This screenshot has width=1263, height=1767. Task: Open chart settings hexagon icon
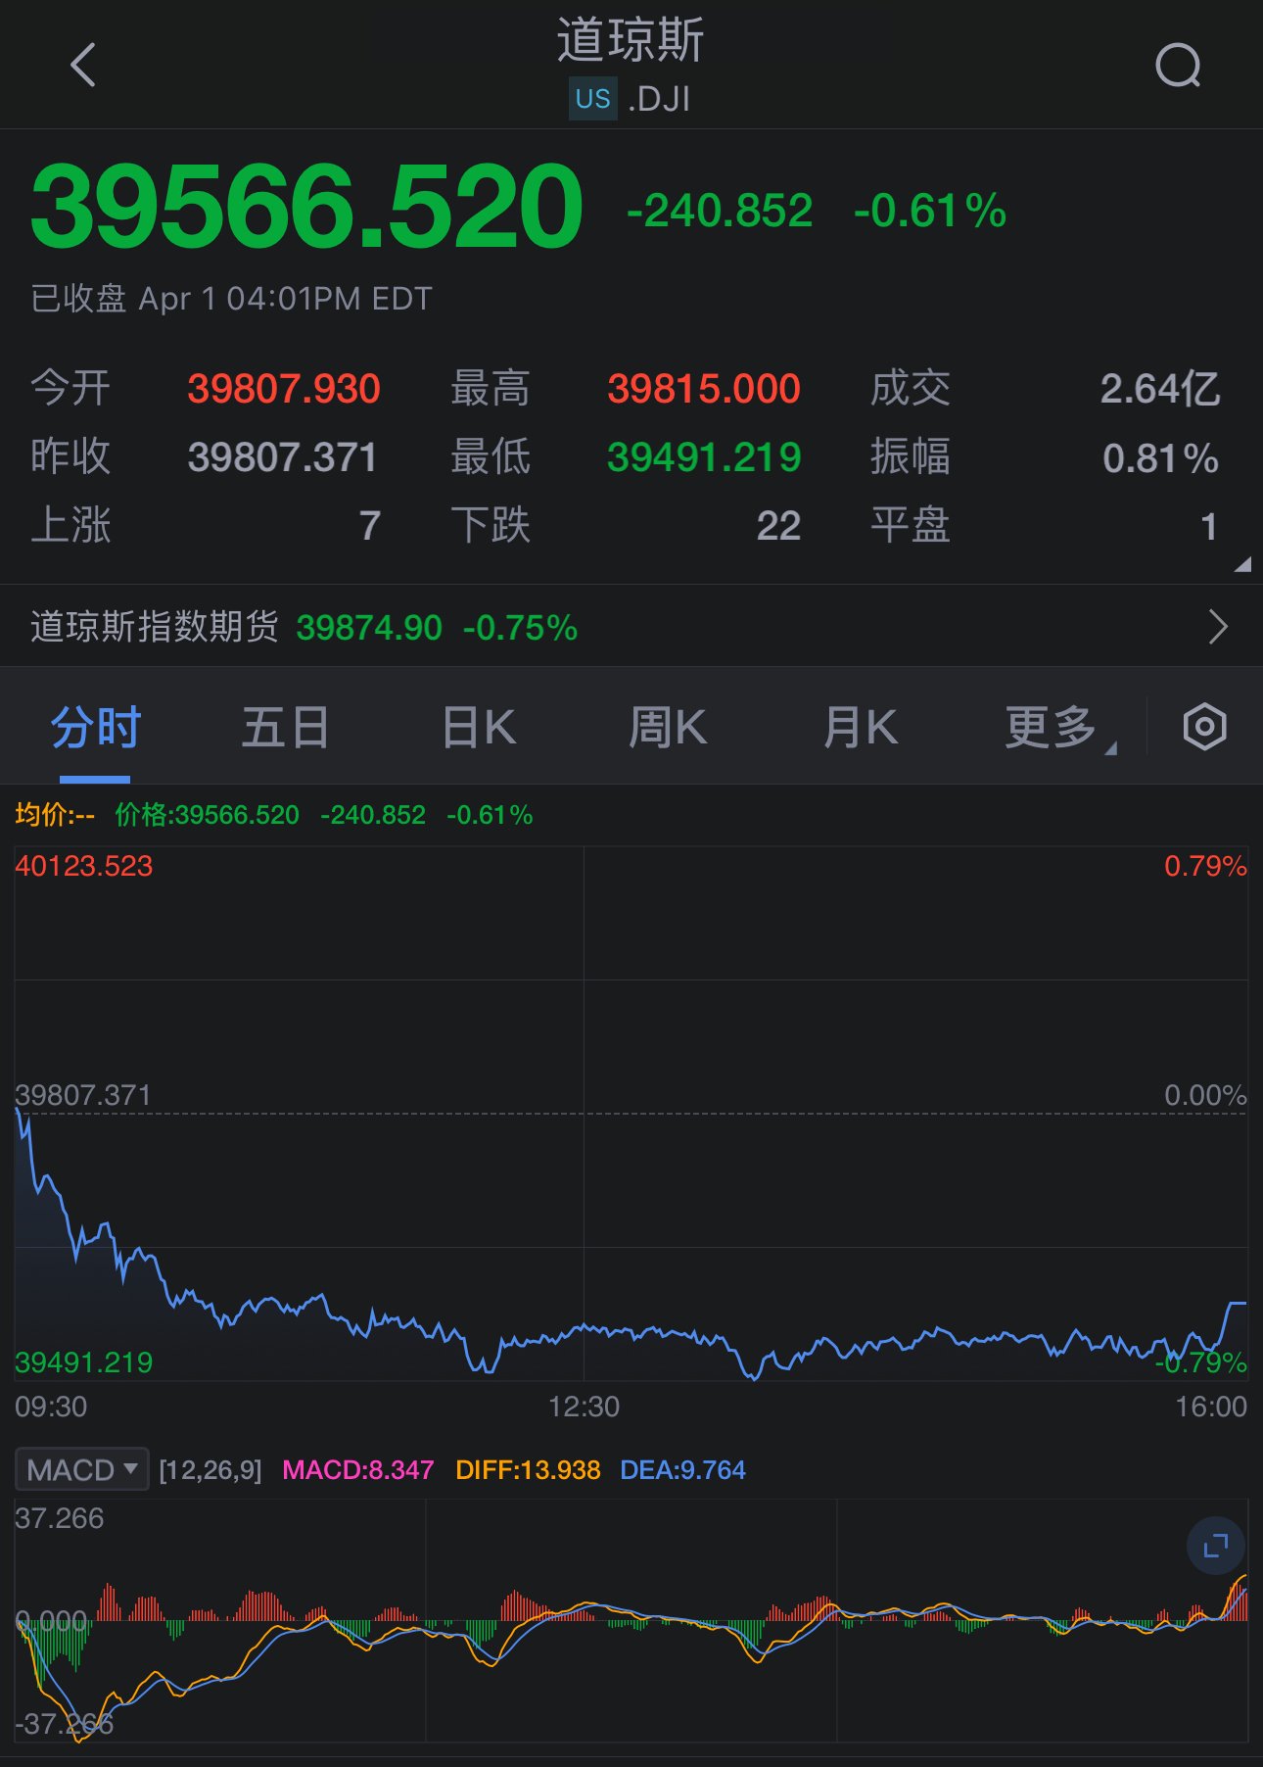pyautogui.click(x=1204, y=727)
